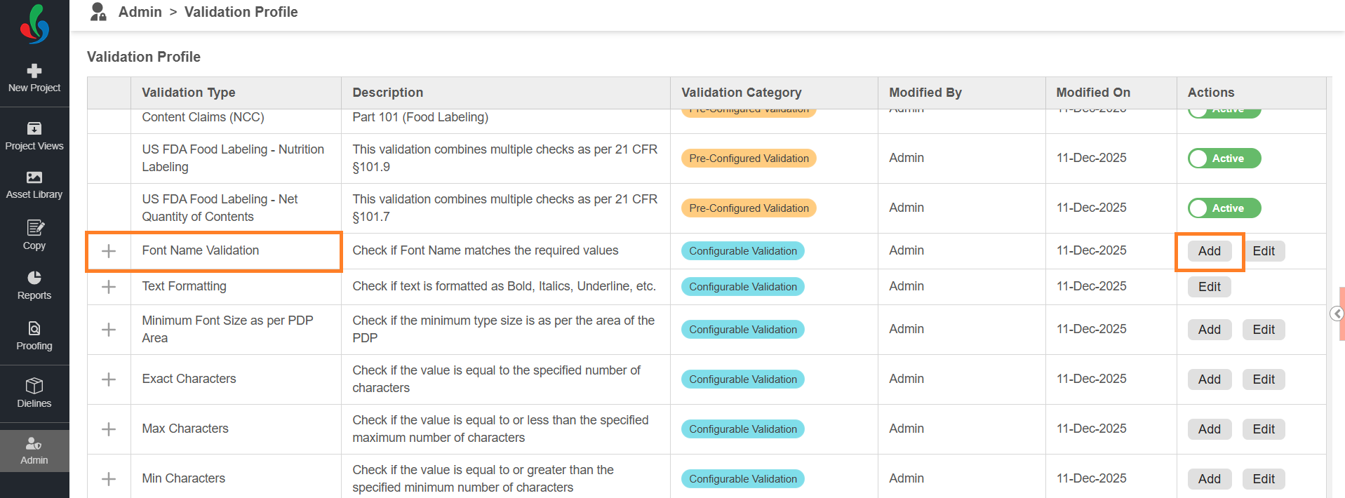Click the admin user icon in breadcrumb
The image size is (1345, 498).
coord(98,12)
